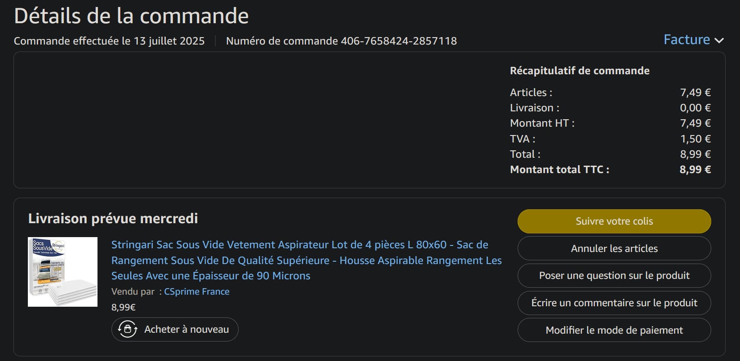
Task: Expand the Facture dropdown chevron
Action: [x=719, y=40]
